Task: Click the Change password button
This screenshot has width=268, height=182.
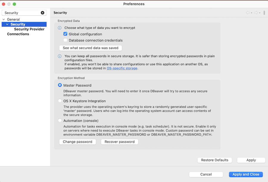Action: pos(77,142)
